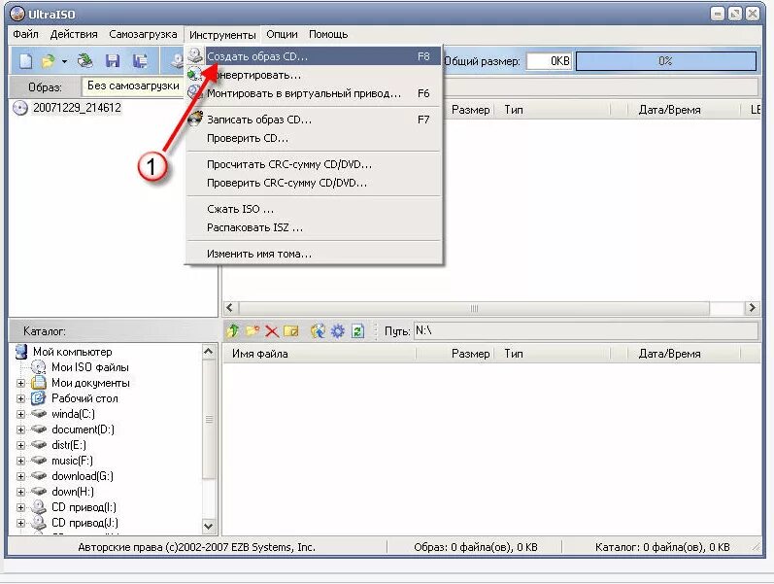Choose Создать образ CD… menu entry
Image resolution: width=774 pixels, height=584 pixels.
pos(314,55)
